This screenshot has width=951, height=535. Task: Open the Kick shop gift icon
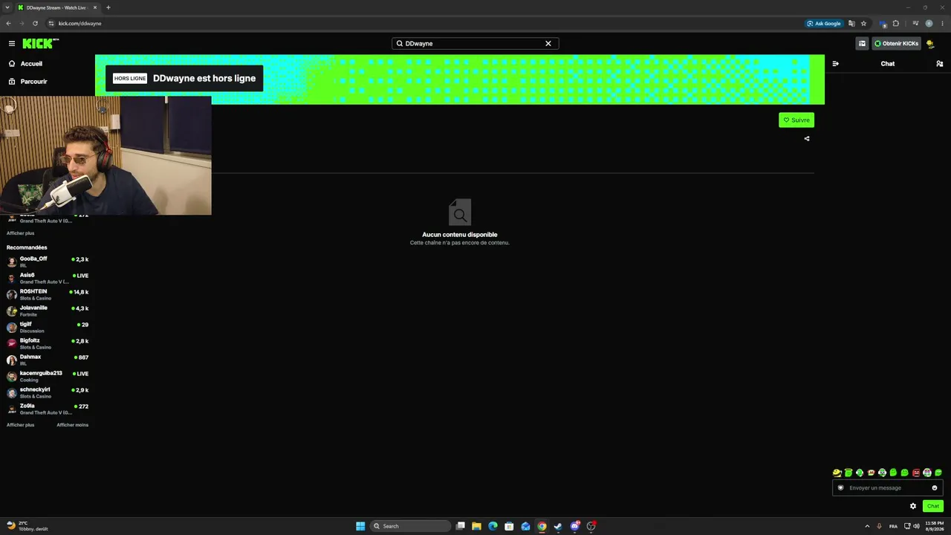click(x=862, y=44)
